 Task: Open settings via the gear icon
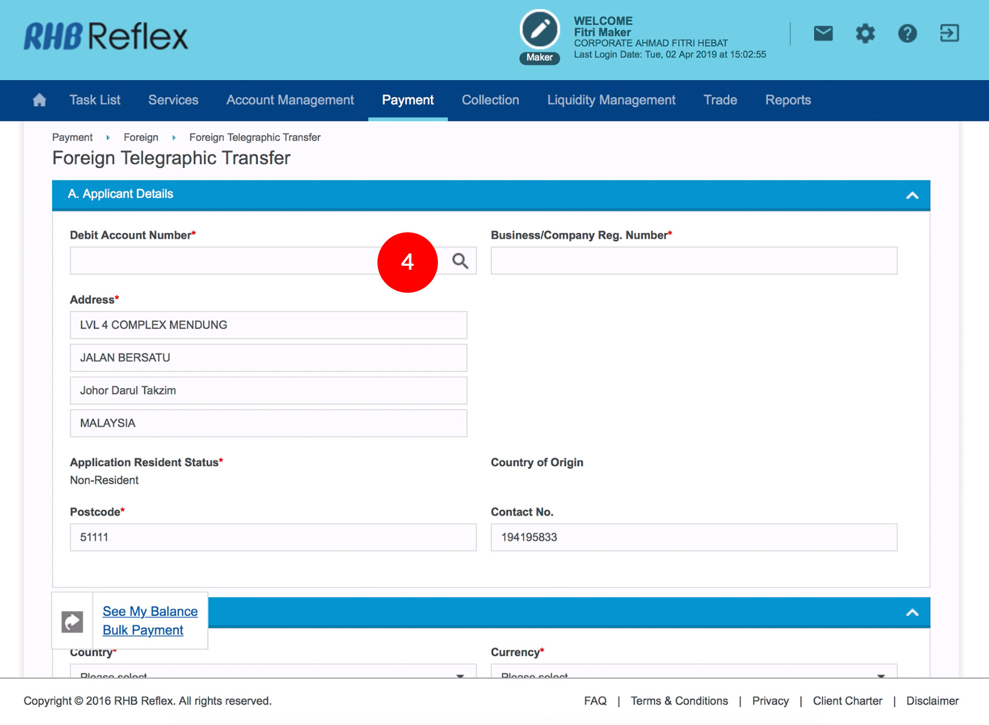tap(865, 34)
